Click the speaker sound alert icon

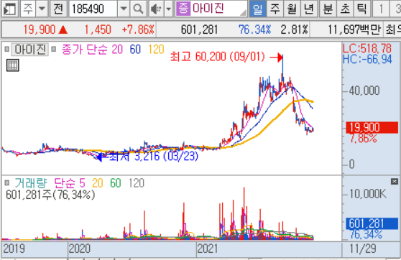click(156, 9)
